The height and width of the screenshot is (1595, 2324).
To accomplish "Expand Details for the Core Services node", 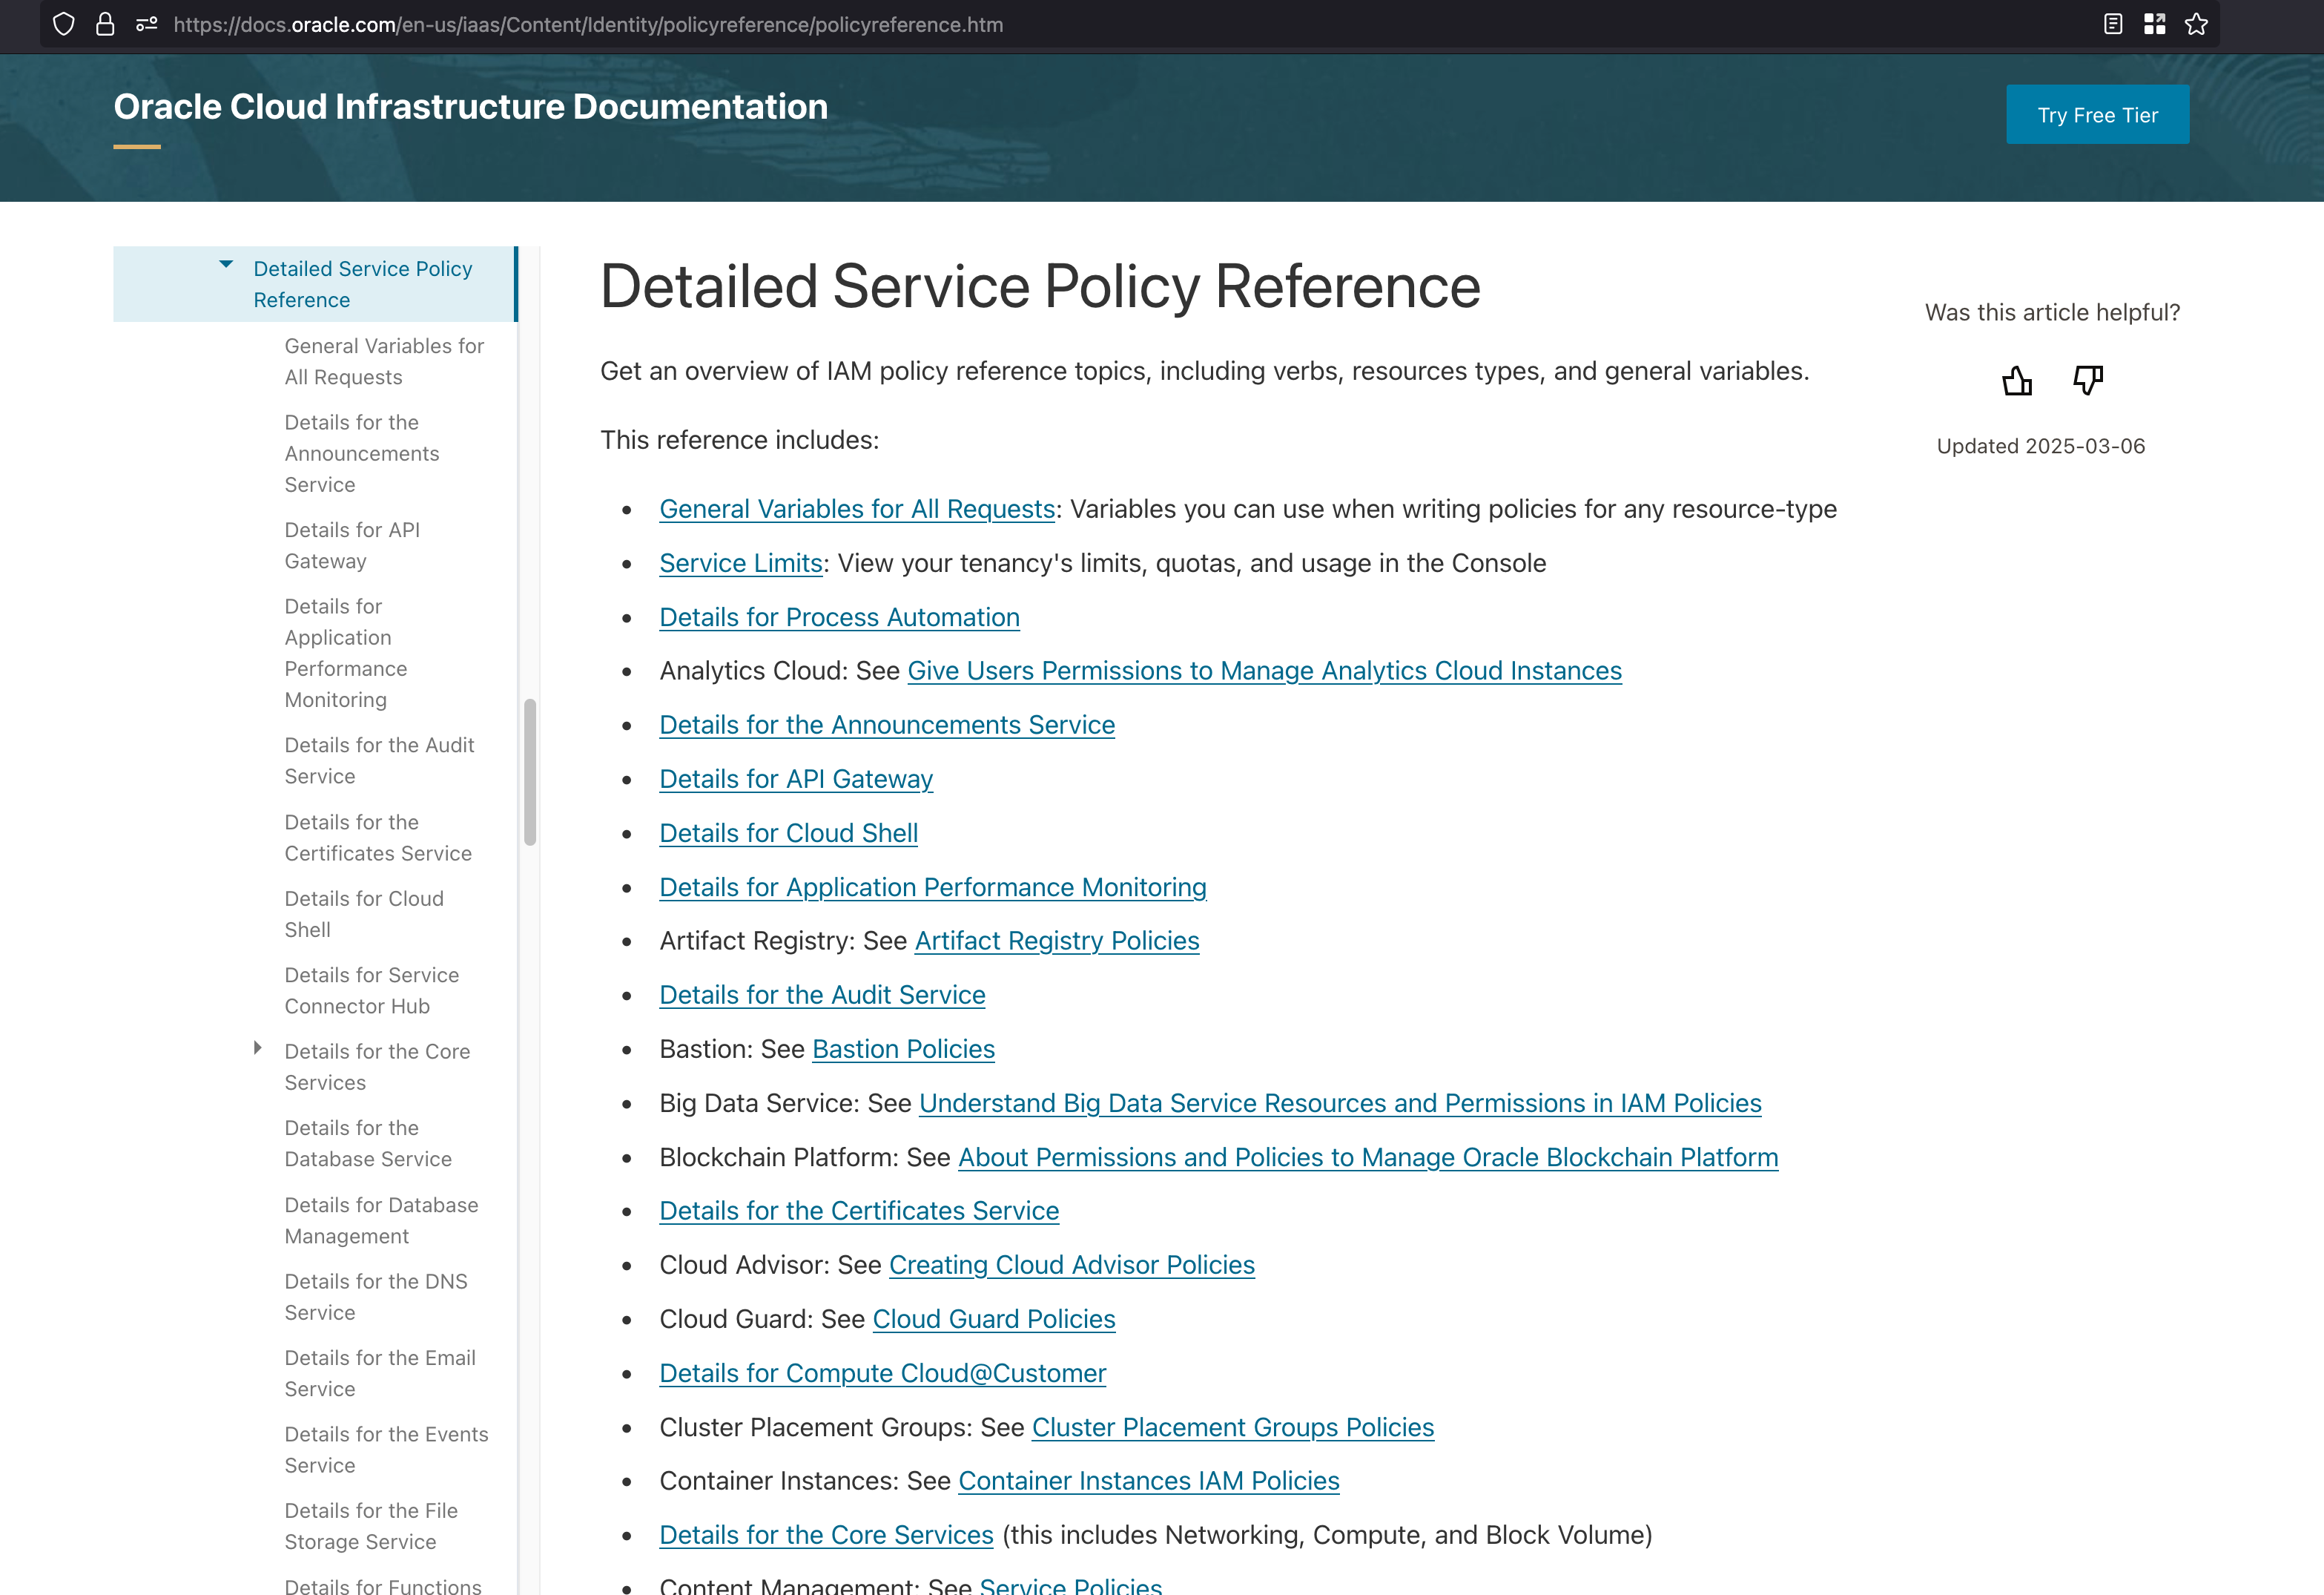I will pyautogui.click(x=258, y=1048).
